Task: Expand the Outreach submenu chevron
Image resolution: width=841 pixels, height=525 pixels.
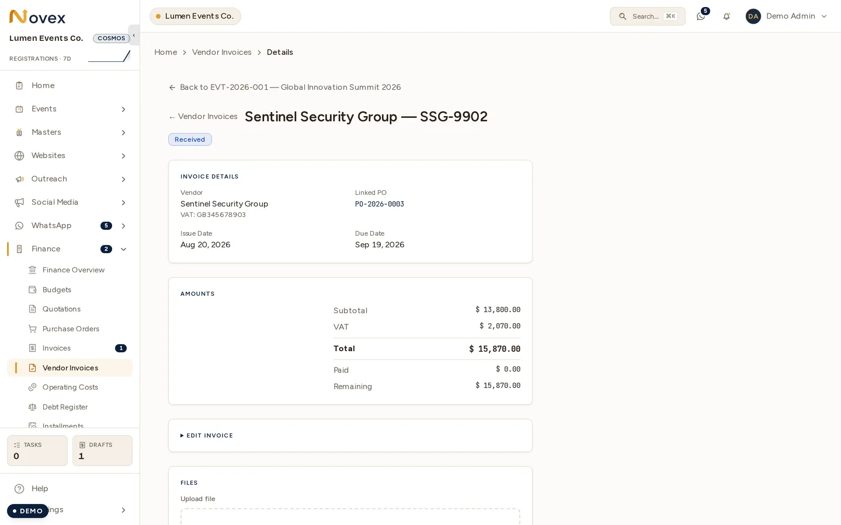Action: coord(123,179)
